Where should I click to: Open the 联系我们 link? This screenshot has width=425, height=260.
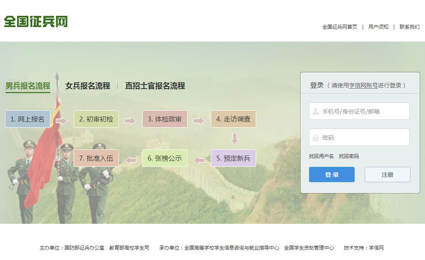(409, 27)
